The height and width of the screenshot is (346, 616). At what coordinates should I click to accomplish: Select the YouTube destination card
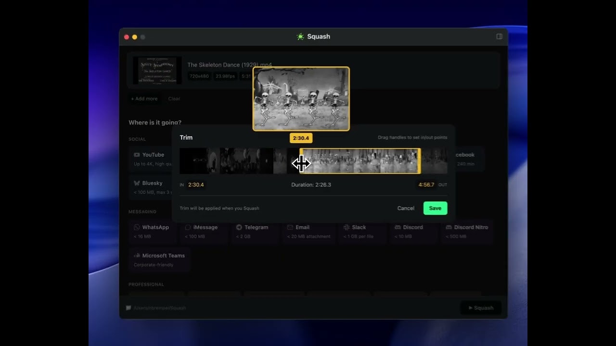click(x=152, y=159)
